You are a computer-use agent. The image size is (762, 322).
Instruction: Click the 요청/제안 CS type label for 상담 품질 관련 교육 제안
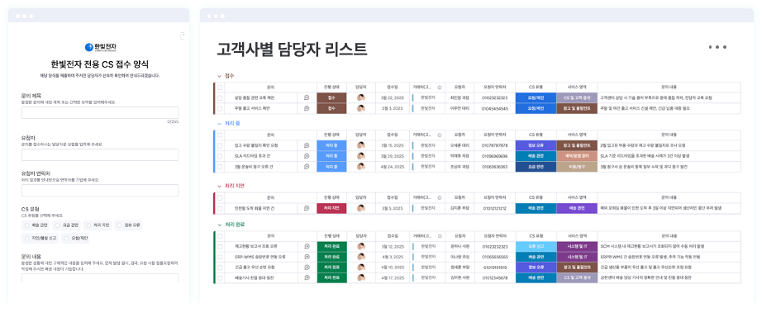point(536,97)
